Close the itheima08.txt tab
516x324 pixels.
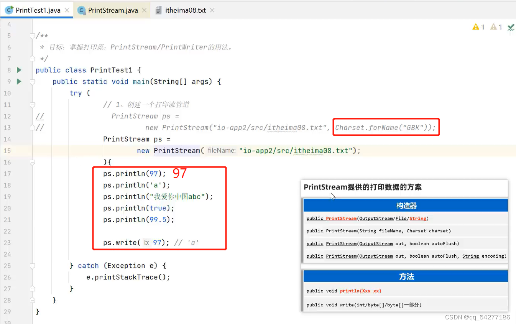click(x=212, y=10)
